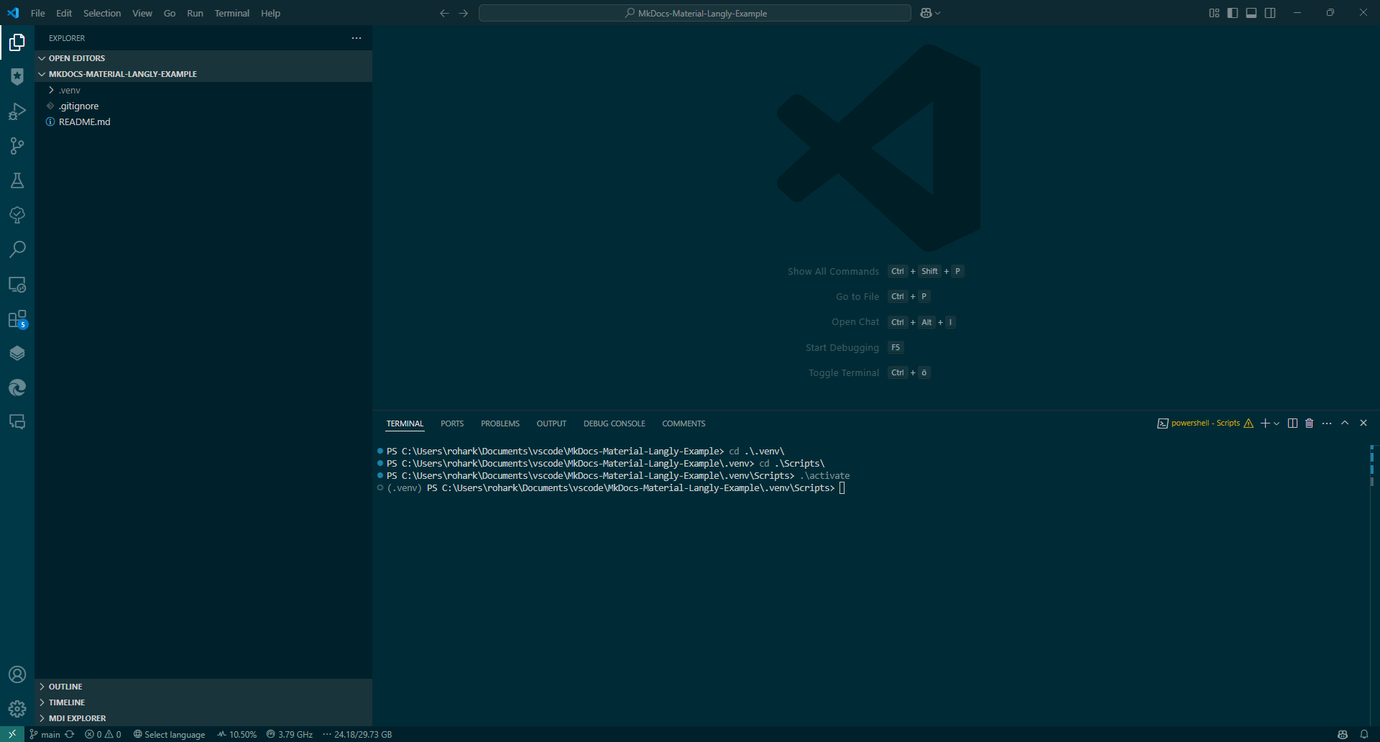Maximize the terminal panel size
This screenshot has height=742, width=1380.
(x=1345, y=423)
